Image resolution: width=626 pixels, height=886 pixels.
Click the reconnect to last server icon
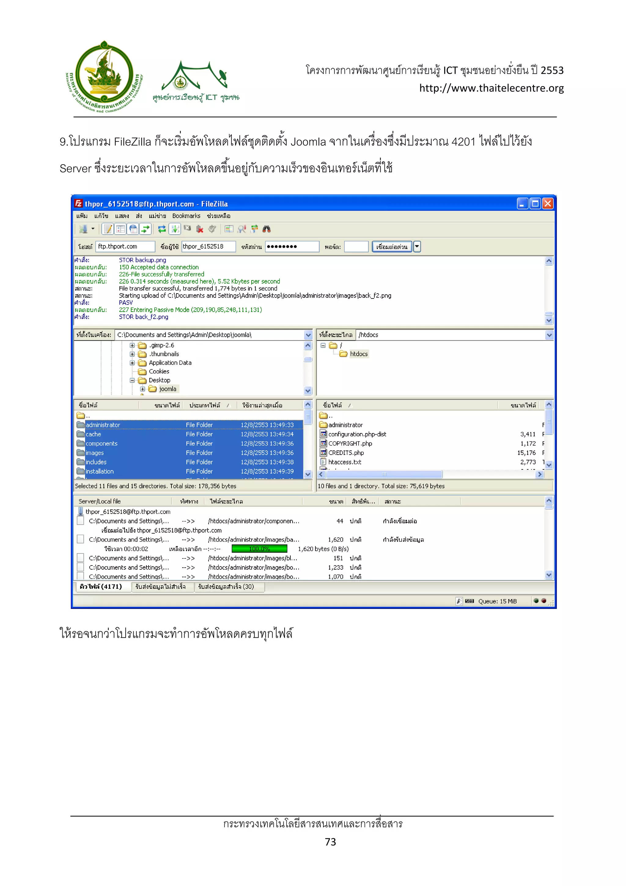tap(212, 229)
